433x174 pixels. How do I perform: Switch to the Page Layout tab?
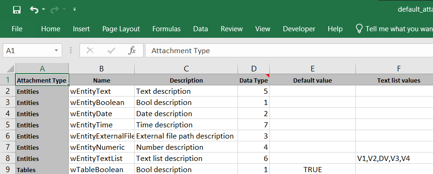coord(121,29)
